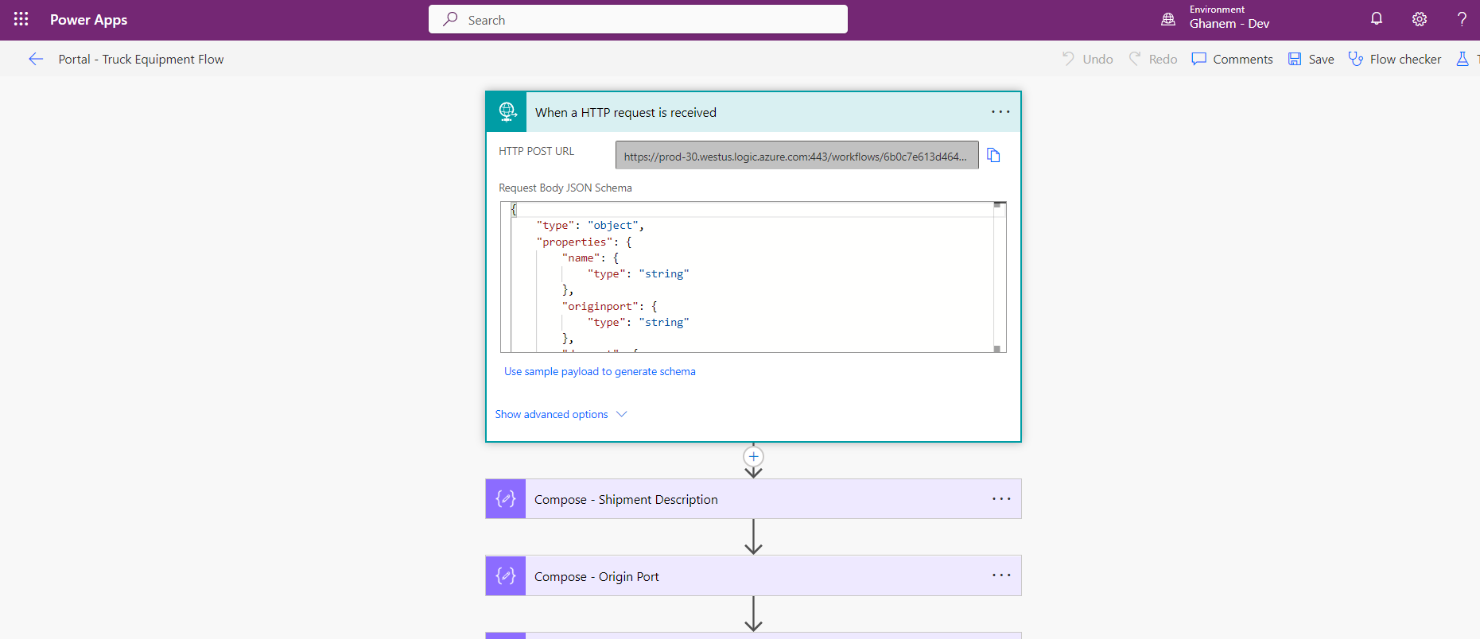Click Use sample payload to generate schema
Viewport: 1480px width, 639px height.
click(600, 371)
